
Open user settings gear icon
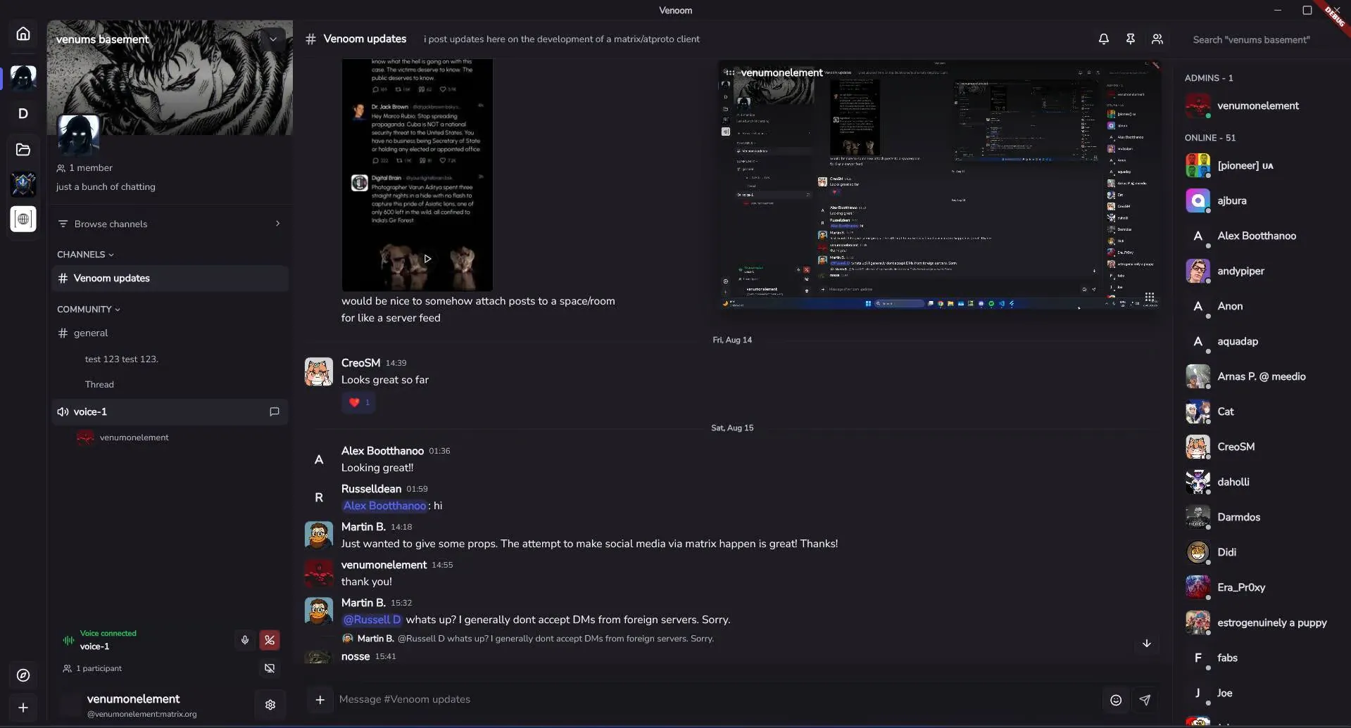click(x=270, y=705)
